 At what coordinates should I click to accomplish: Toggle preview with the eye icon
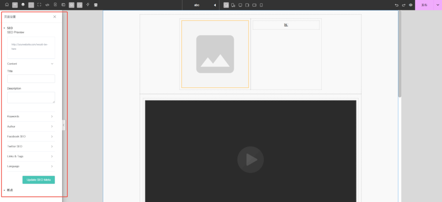pos(410,5)
